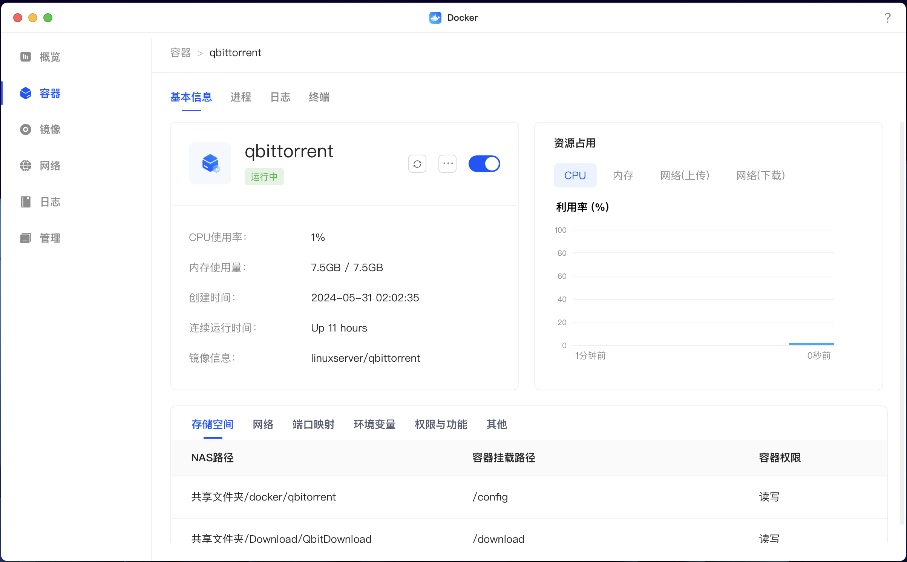Click the 运行中 running status badge
The image size is (907, 562).
pyautogui.click(x=264, y=177)
